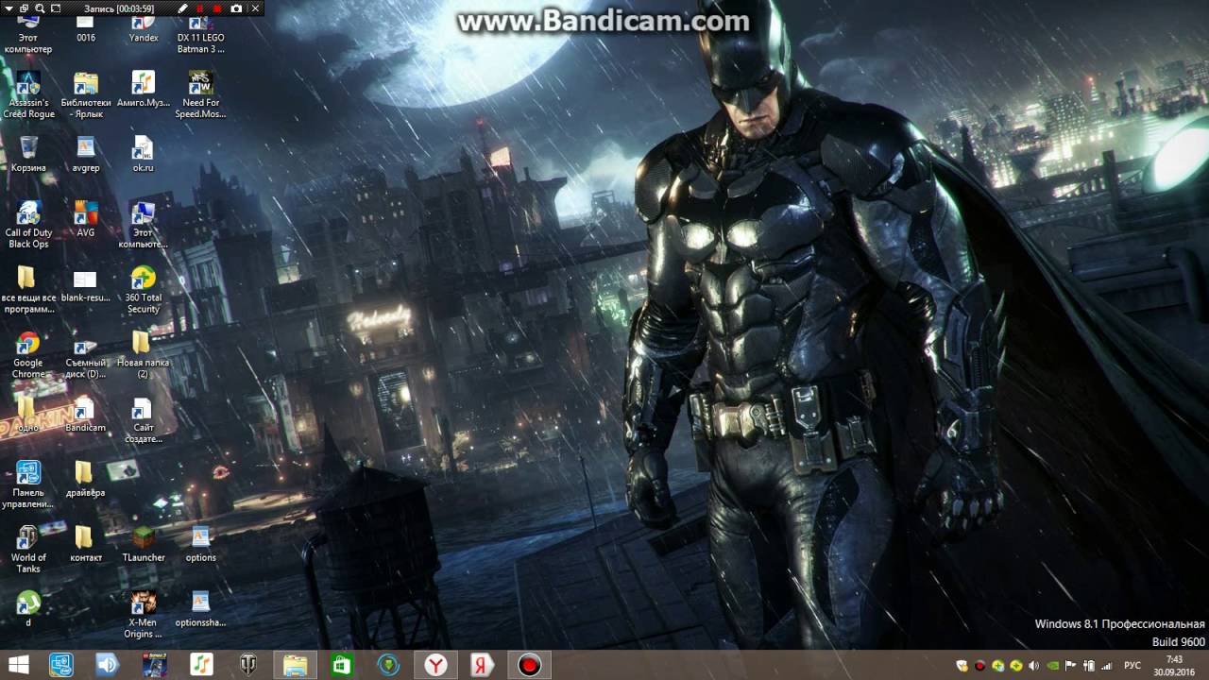The image size is (1209, 680).
Task: Select the контакт folder icon
Action: [x=86, y=543]
